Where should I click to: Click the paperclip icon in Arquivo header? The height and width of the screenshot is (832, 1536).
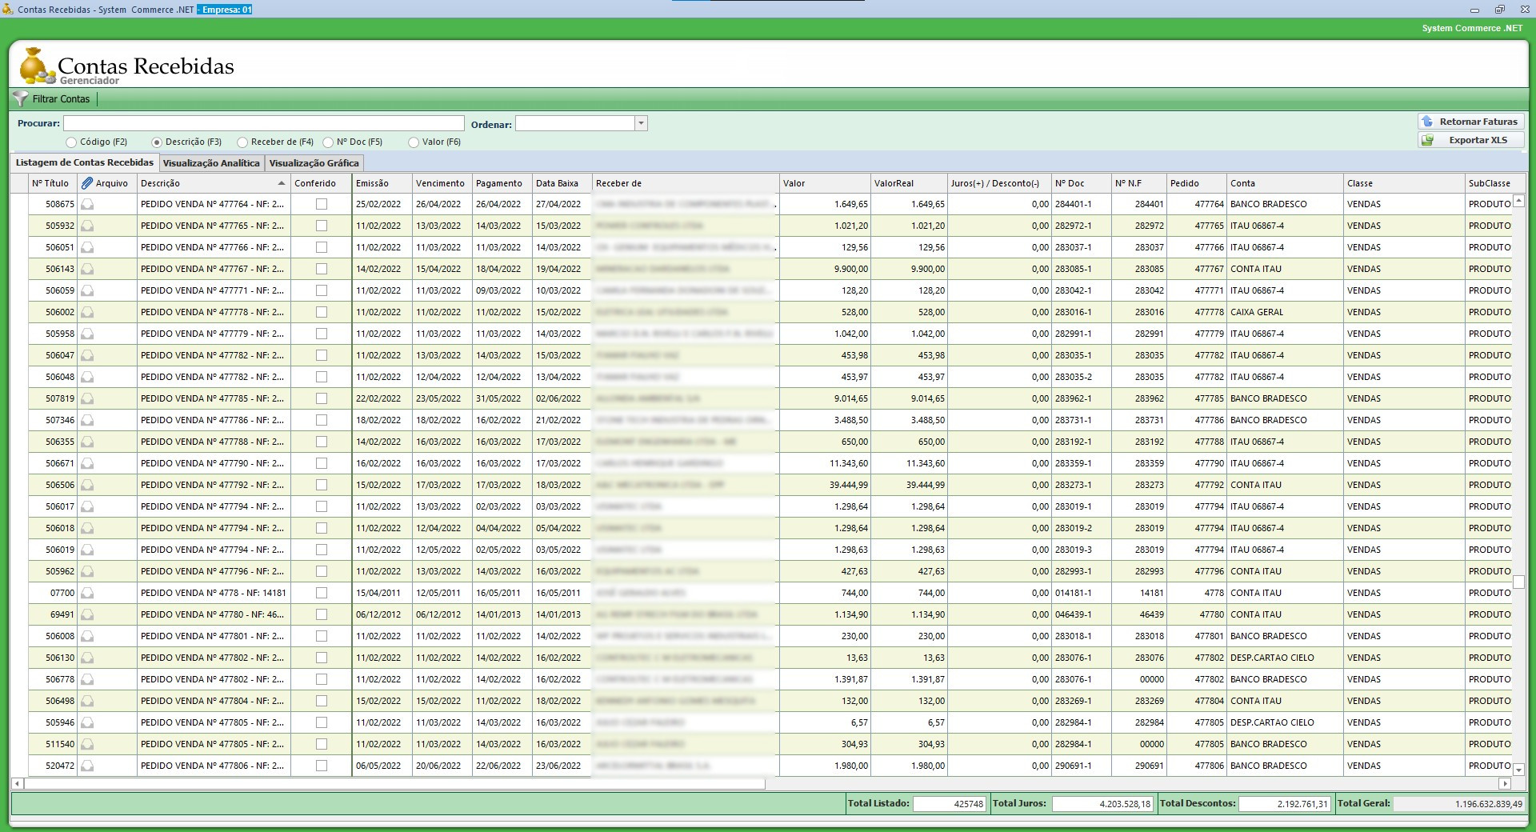click(x=87, y=183)
